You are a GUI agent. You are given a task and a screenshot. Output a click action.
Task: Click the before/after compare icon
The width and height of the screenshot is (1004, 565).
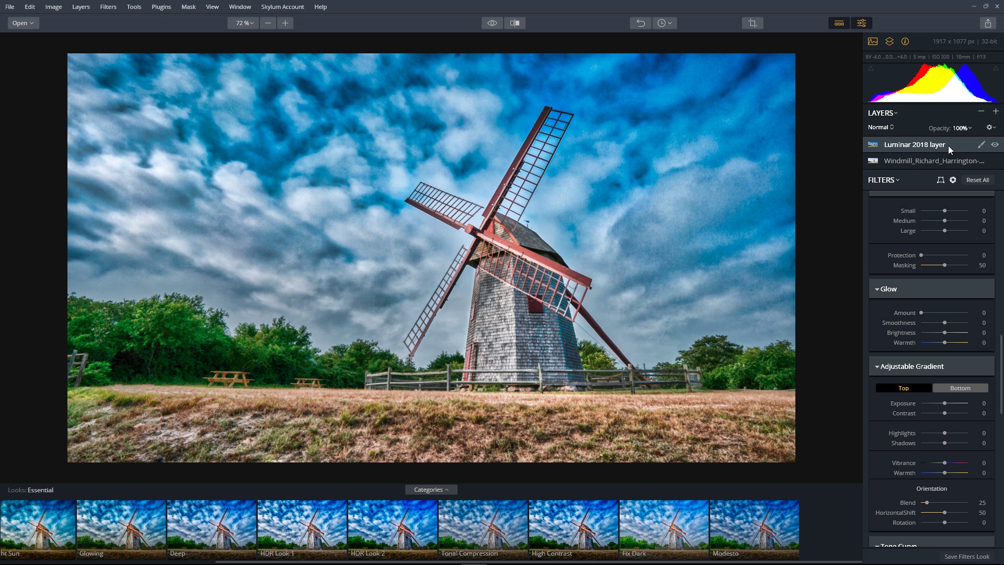pos(515,23)
